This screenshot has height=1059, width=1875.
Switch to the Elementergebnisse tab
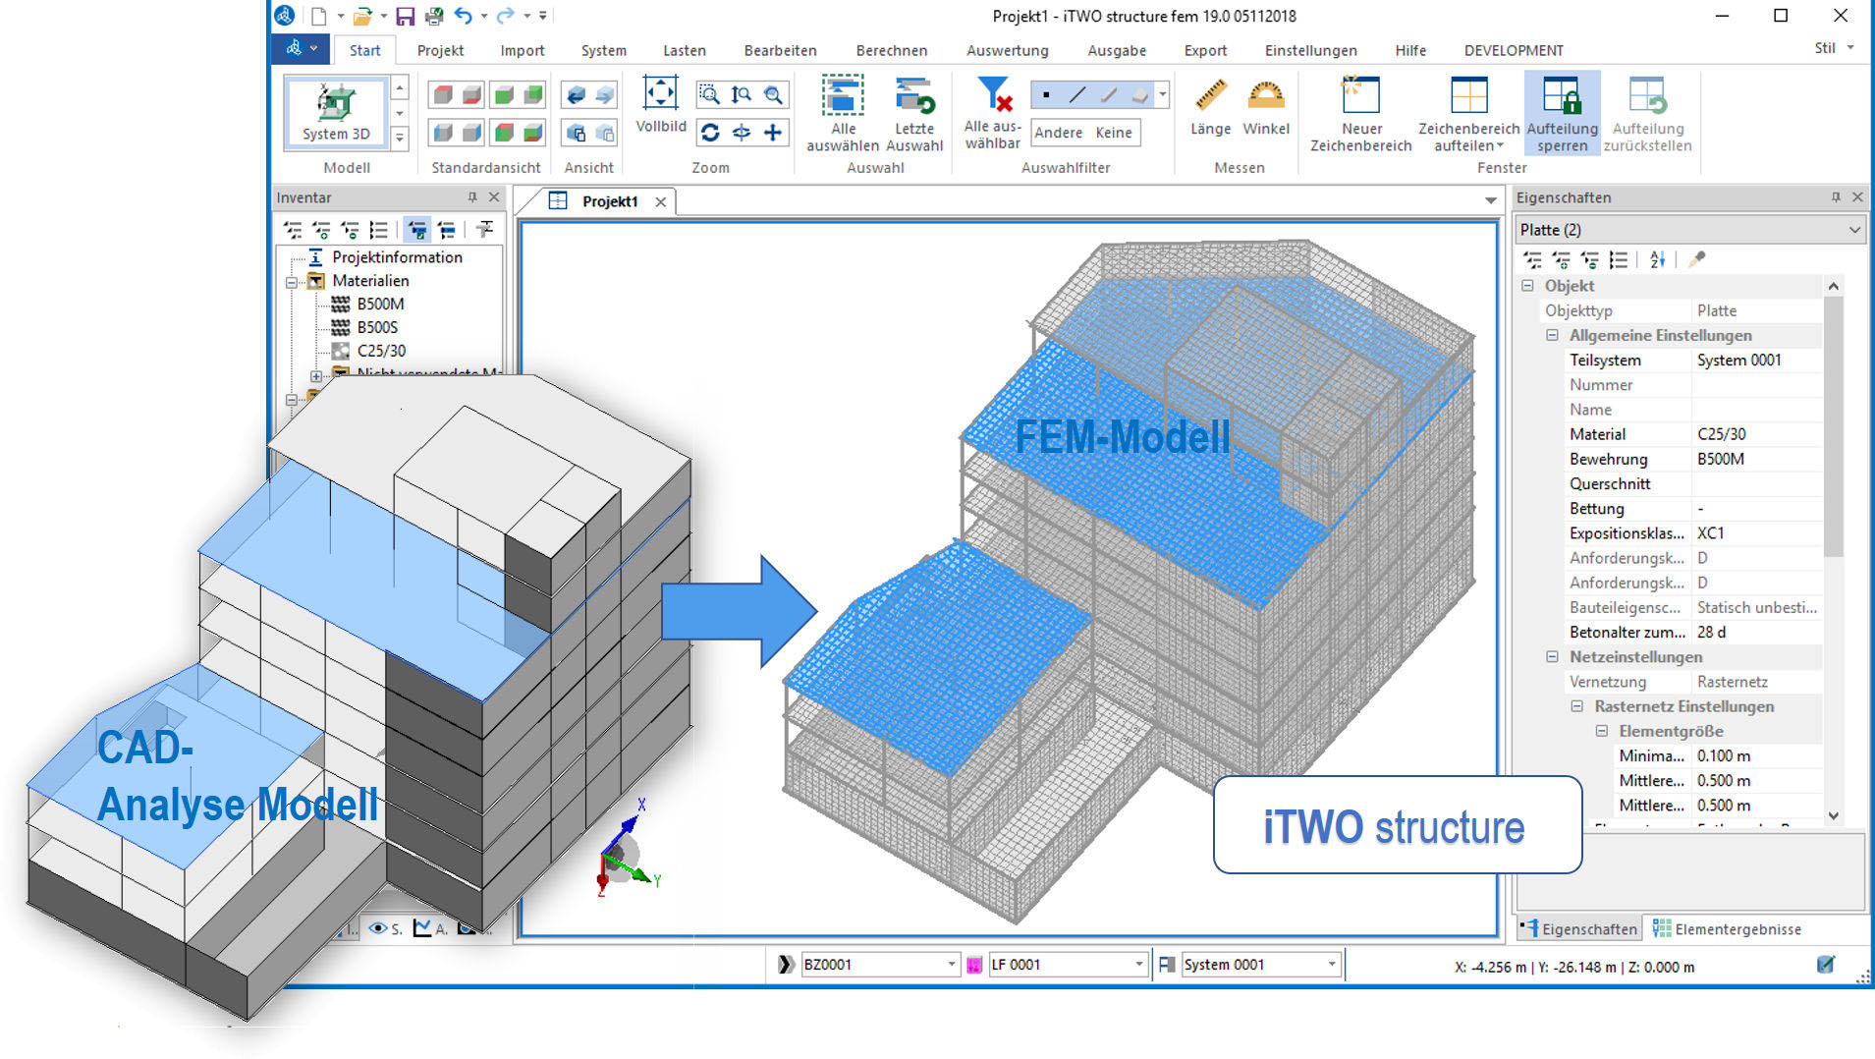click(1727, 929)
